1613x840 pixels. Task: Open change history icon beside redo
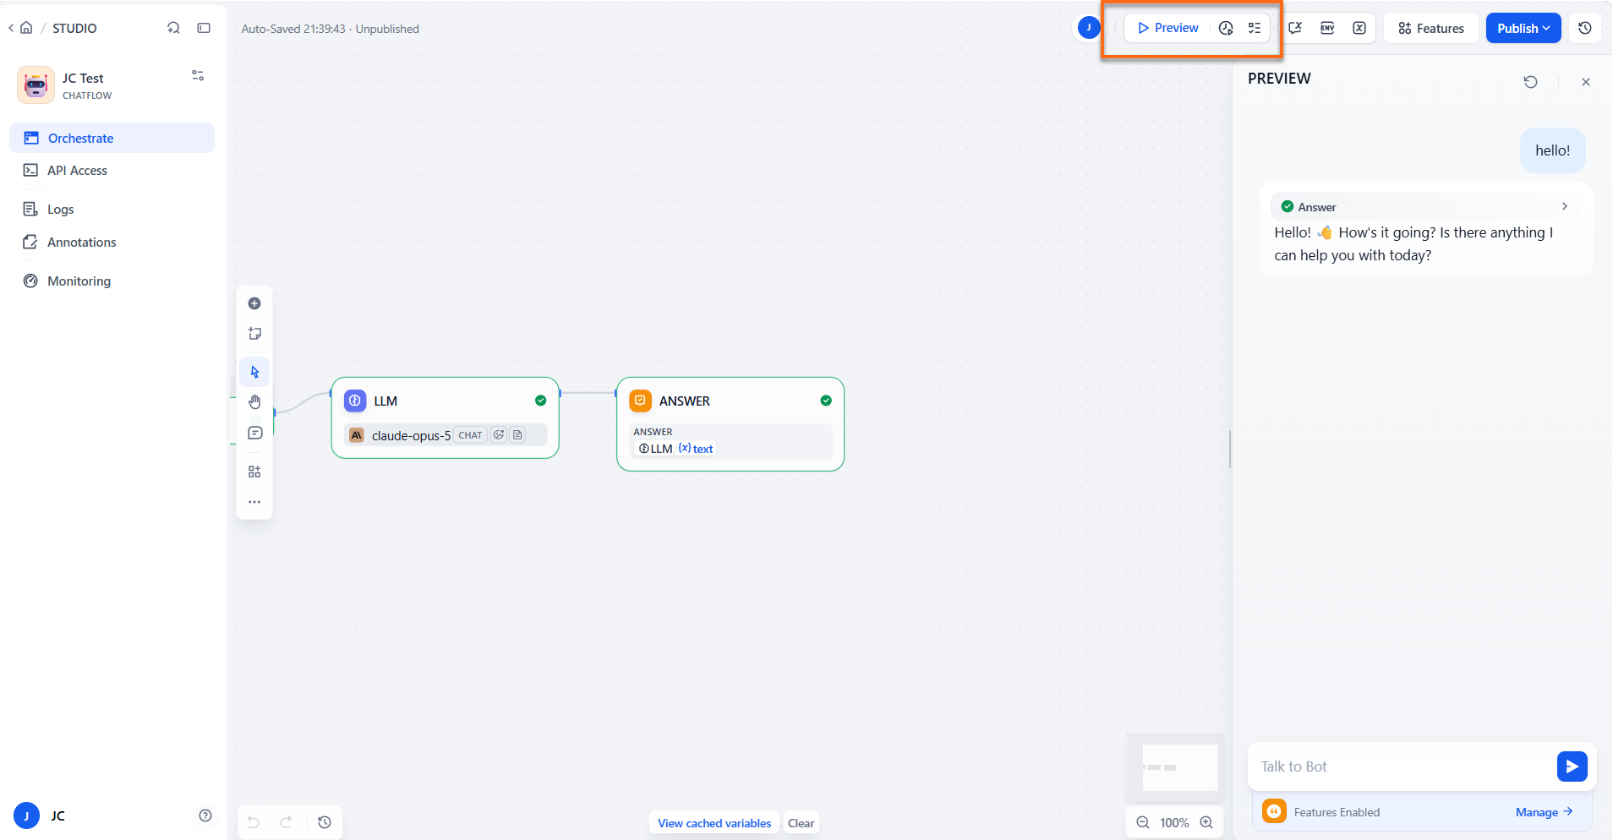(325, 822)
